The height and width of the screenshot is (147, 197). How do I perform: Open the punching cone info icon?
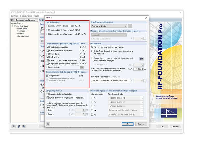pyautogui.click(x=141, y=59)
